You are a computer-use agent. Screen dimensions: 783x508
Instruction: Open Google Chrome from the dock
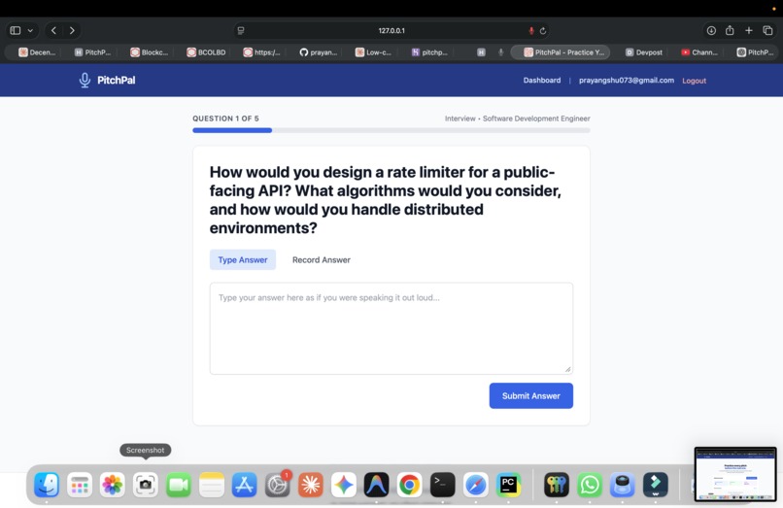[410, 485]
